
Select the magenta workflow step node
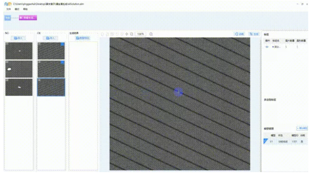point(28,18)
